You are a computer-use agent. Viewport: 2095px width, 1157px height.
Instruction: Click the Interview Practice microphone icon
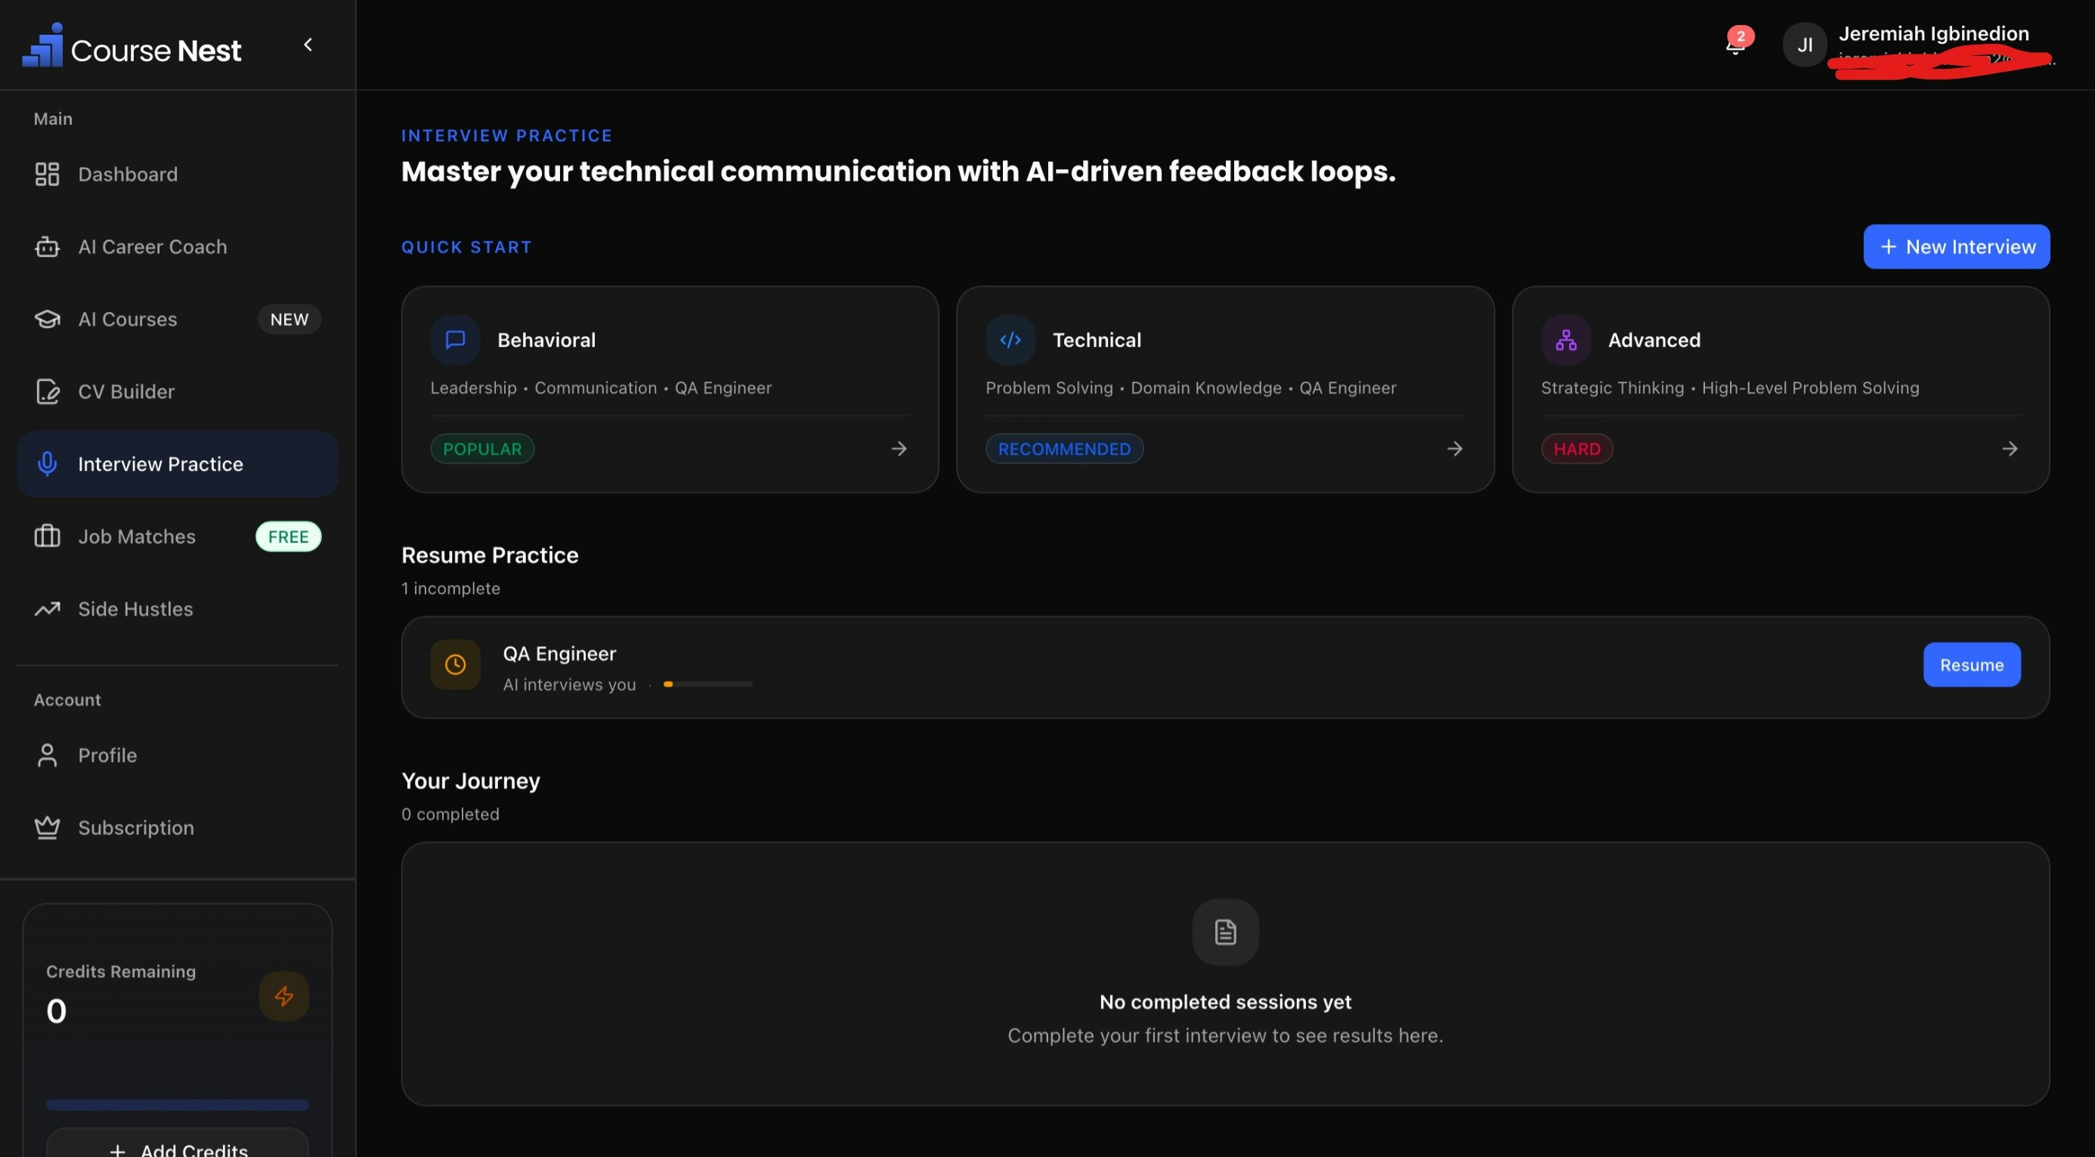coord(47,463)
